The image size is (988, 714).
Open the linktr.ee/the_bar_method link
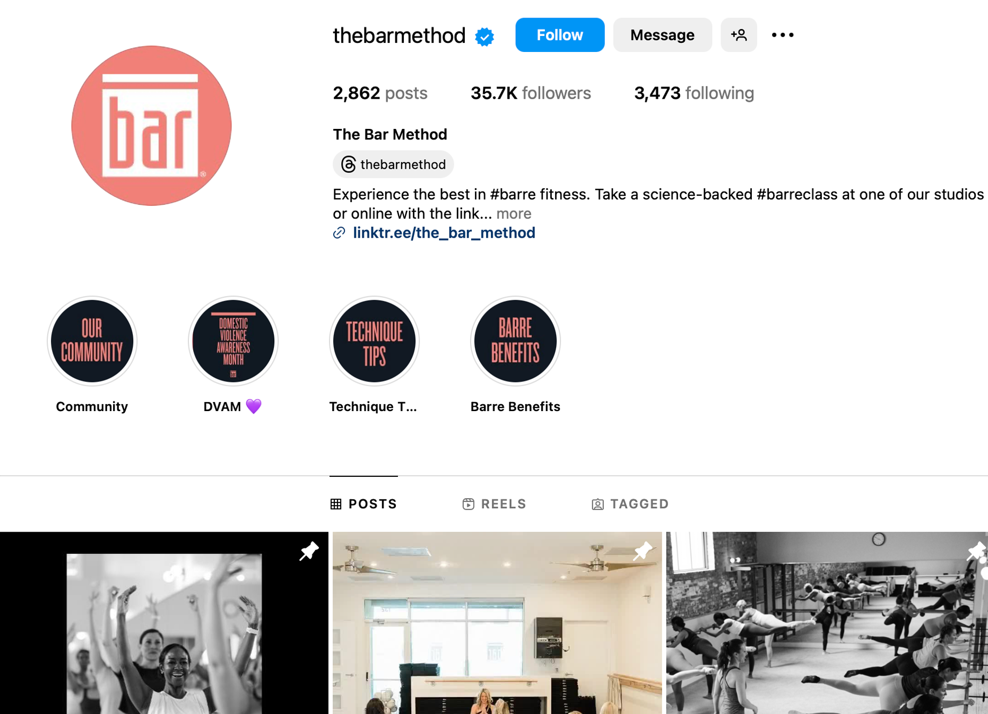(444, 233)
